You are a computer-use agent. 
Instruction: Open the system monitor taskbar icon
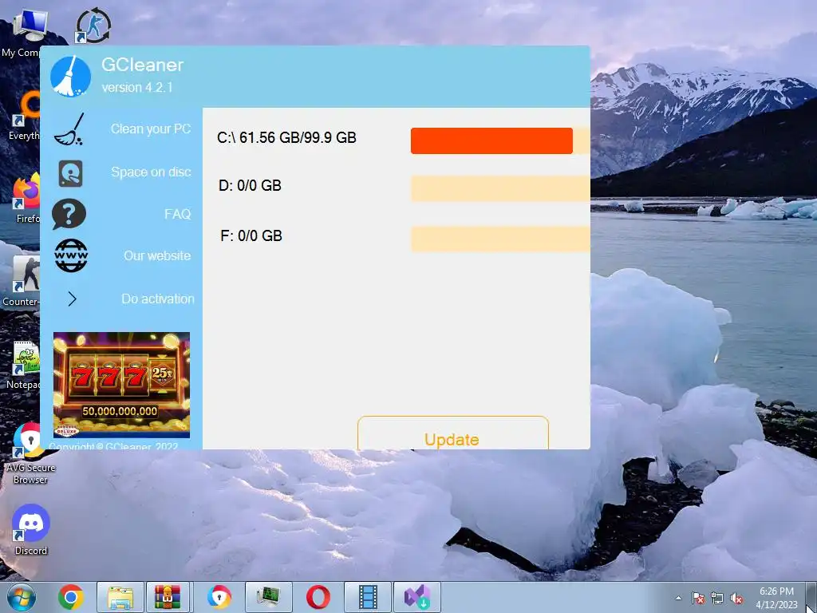point(268,597)
